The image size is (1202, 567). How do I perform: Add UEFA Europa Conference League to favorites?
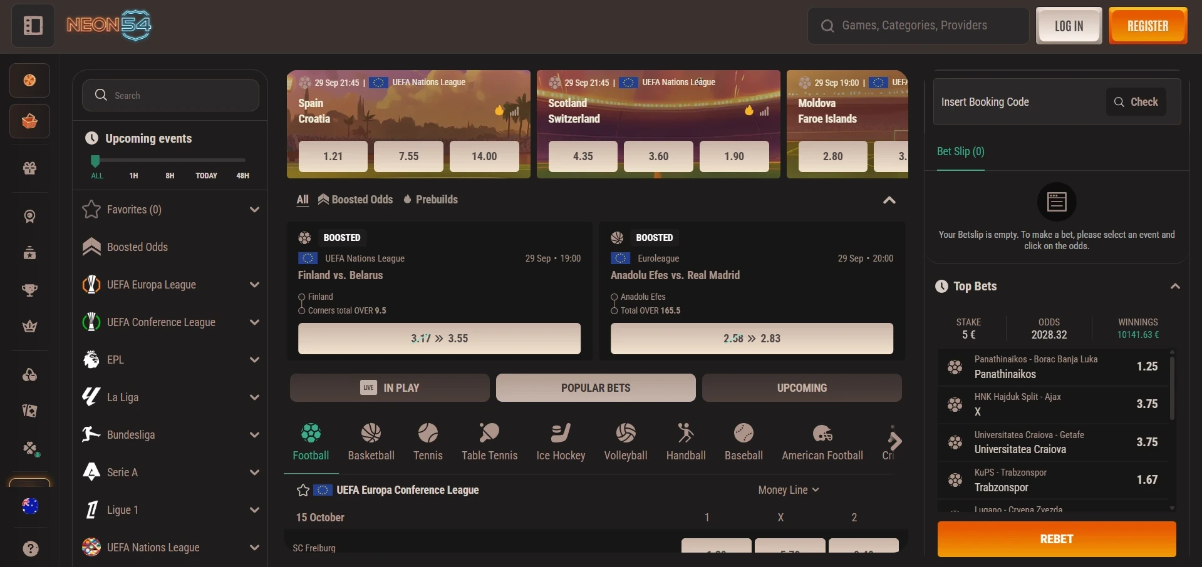click(x=303, y=490)
